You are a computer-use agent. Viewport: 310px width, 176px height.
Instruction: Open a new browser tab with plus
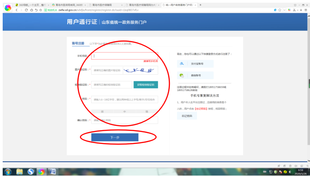[x=200, y=5]
